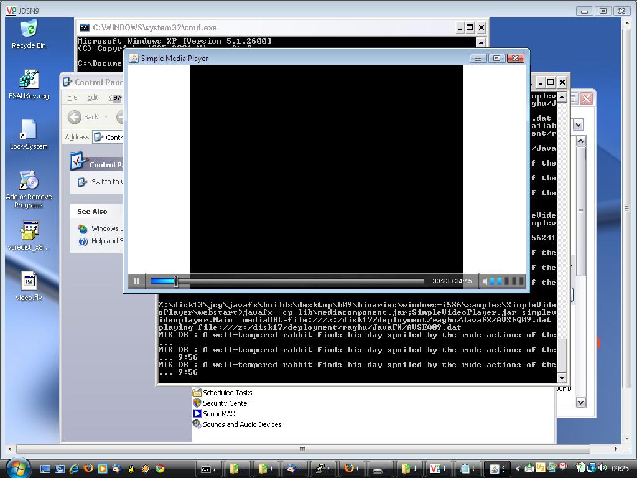
Task: Open the Recycle Bin desktop icon
Action: pyautogui.click(x=29, y=29)
